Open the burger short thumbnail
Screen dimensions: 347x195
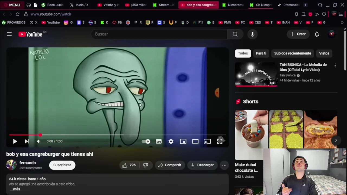pyautogui.click(x=320, y=129)
